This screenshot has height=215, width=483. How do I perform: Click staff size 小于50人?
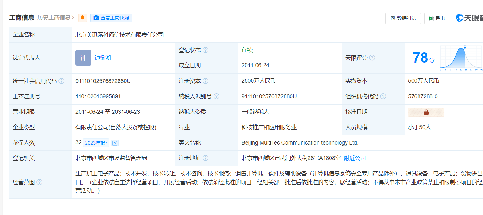point(419,127)
